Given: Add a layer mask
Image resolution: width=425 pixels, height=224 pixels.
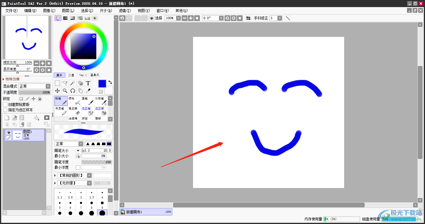Looking at the screenshot, I should click(x=47, y=118).
